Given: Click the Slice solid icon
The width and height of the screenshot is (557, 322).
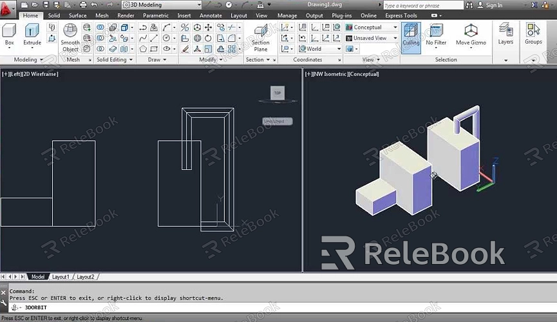Looking at the screenshot, I should pos(113,38).
